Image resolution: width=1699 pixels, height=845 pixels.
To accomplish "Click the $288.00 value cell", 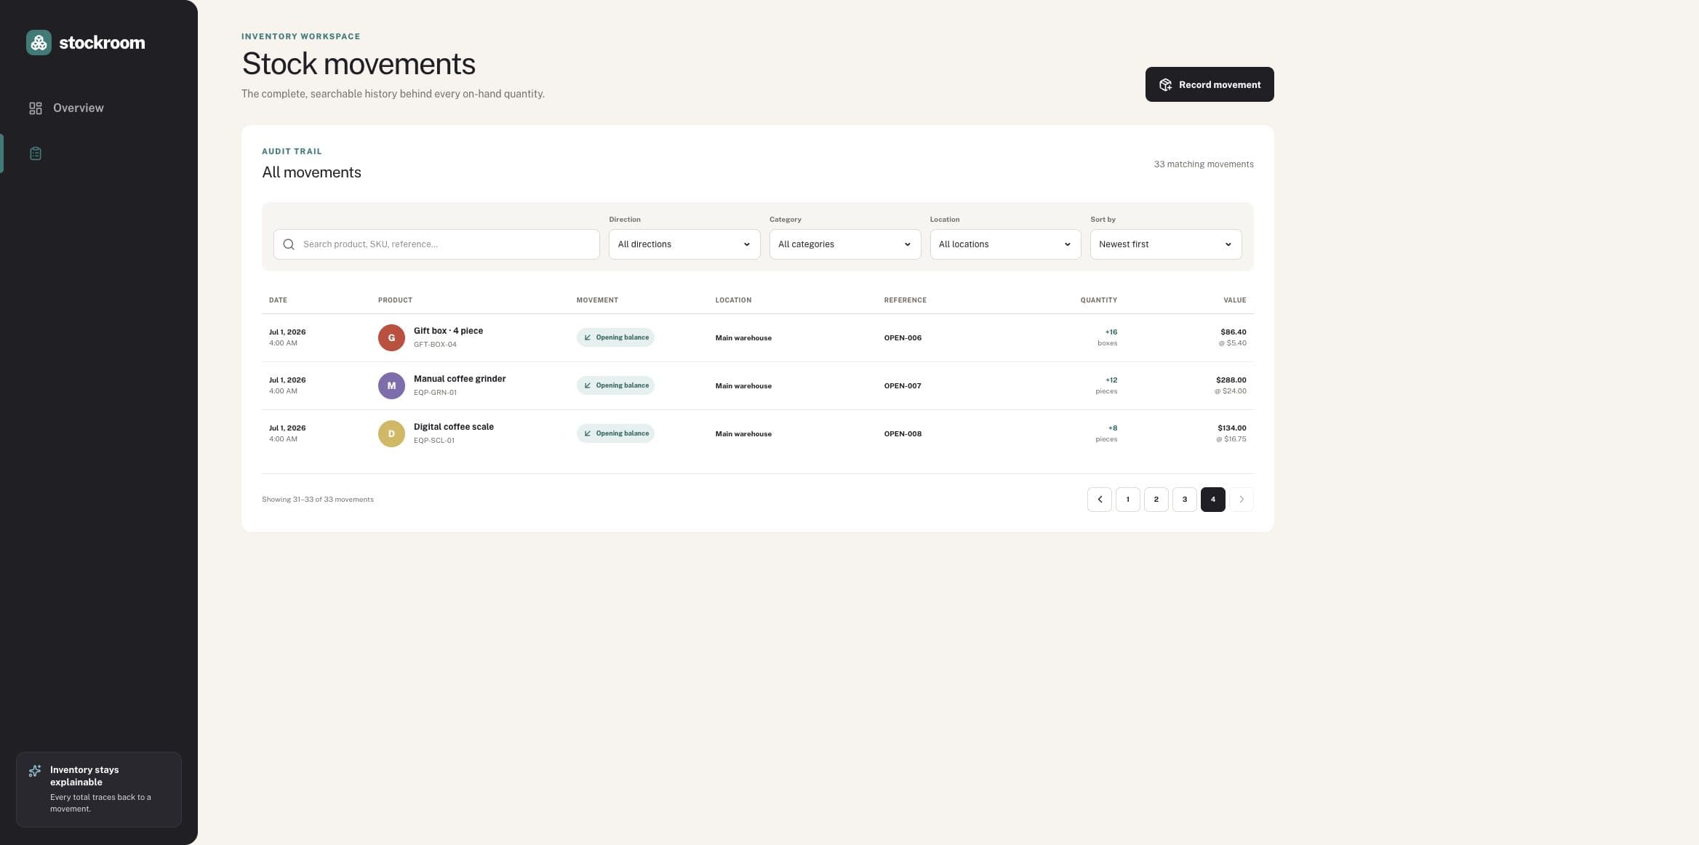I will tap(1230, 385).
